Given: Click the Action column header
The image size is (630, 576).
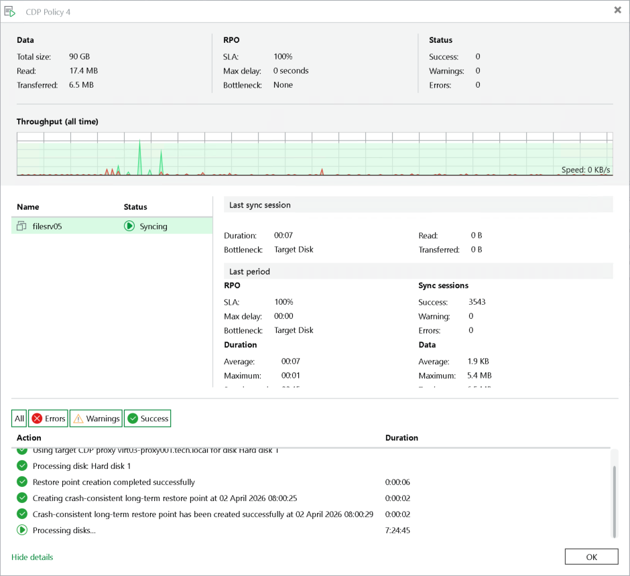Looking at the screenshot, I should tap(29, 438).
